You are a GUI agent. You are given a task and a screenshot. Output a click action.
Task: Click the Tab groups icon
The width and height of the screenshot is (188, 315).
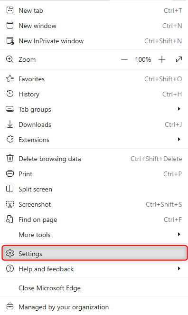10,109
